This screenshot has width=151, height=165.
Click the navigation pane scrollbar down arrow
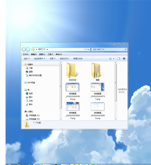pyautogui.click(x=61, y=119)
